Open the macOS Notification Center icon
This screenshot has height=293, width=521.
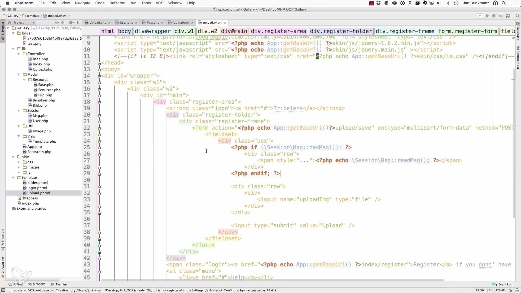[x=512, y=3]
